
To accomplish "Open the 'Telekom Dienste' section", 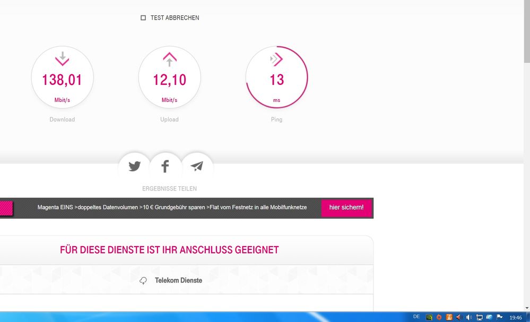I will pos(178,281).
